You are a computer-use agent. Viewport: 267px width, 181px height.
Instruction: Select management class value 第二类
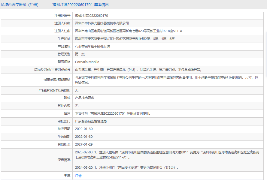tap(80, 54)
